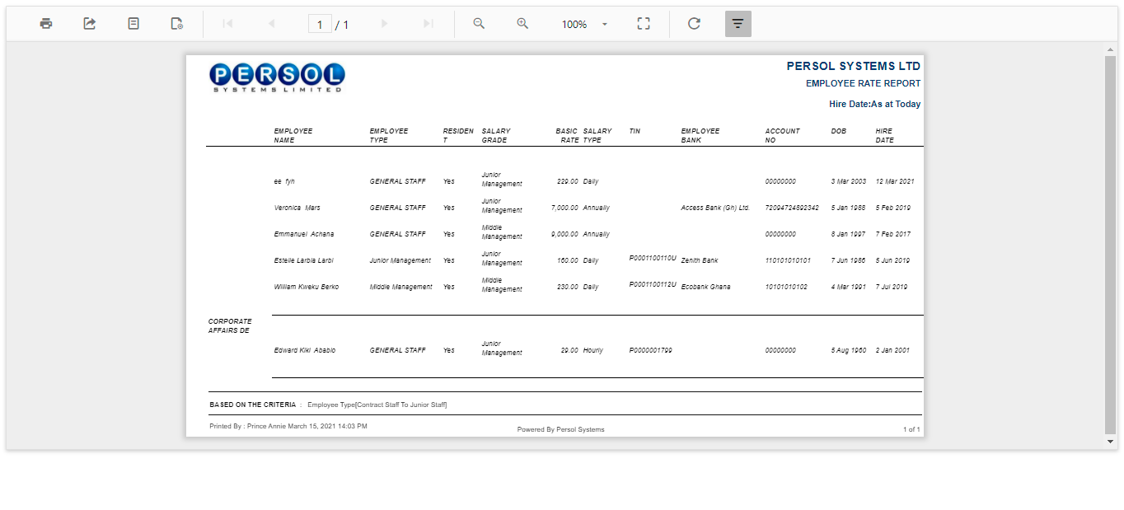Screen dimensions: 1124x510
Task: Select employee Edward Kiki Ababio
Action: point(305,350)
